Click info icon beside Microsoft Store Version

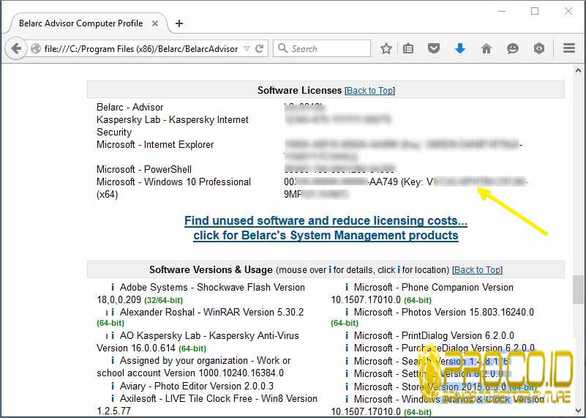pos(347,387)
